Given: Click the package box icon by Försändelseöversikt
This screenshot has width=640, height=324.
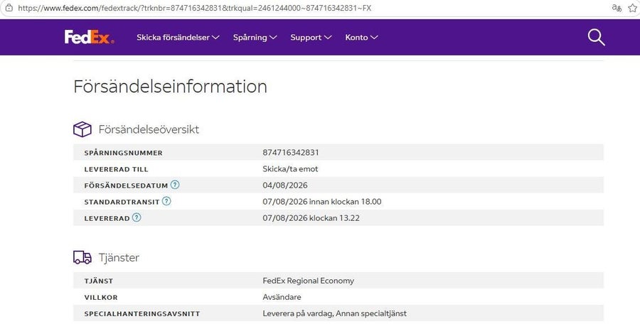Looking at the screenshot, I should 82,129.
